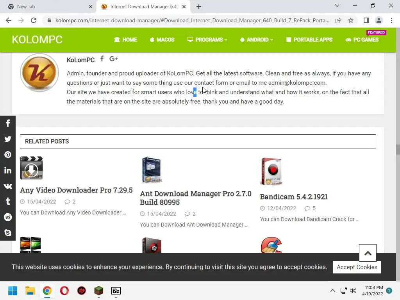This screenshot has width=400, height=300.
Task: Click the KoLomPC author avatar image
Action: [x=39, y=73]
